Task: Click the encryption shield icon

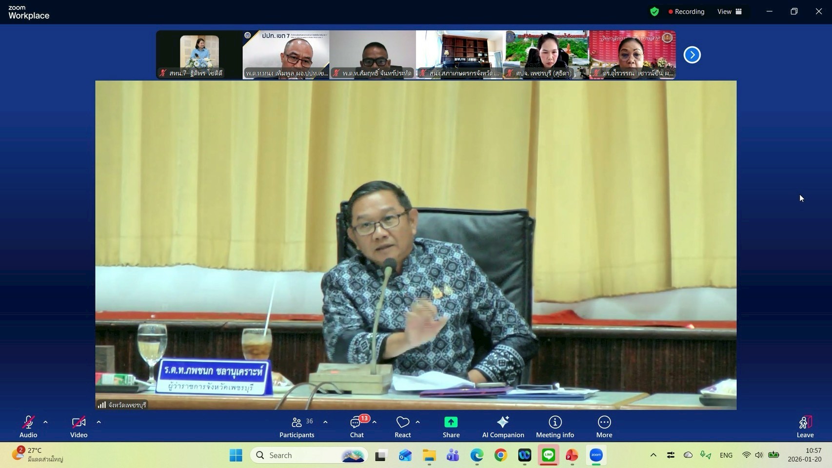Action: click(x=654, y=12)
